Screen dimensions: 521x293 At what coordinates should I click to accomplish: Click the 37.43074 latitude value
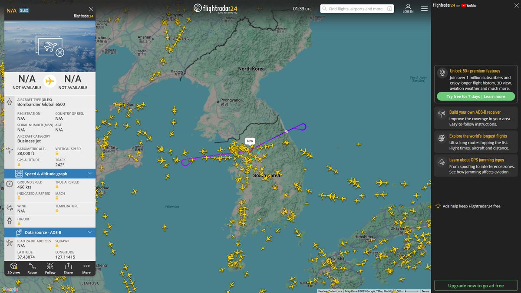click(x=26, y=257)
